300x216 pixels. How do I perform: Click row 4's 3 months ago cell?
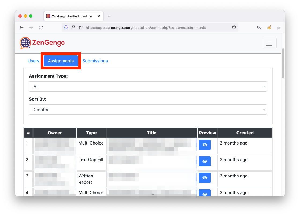(x=245, y=192)
